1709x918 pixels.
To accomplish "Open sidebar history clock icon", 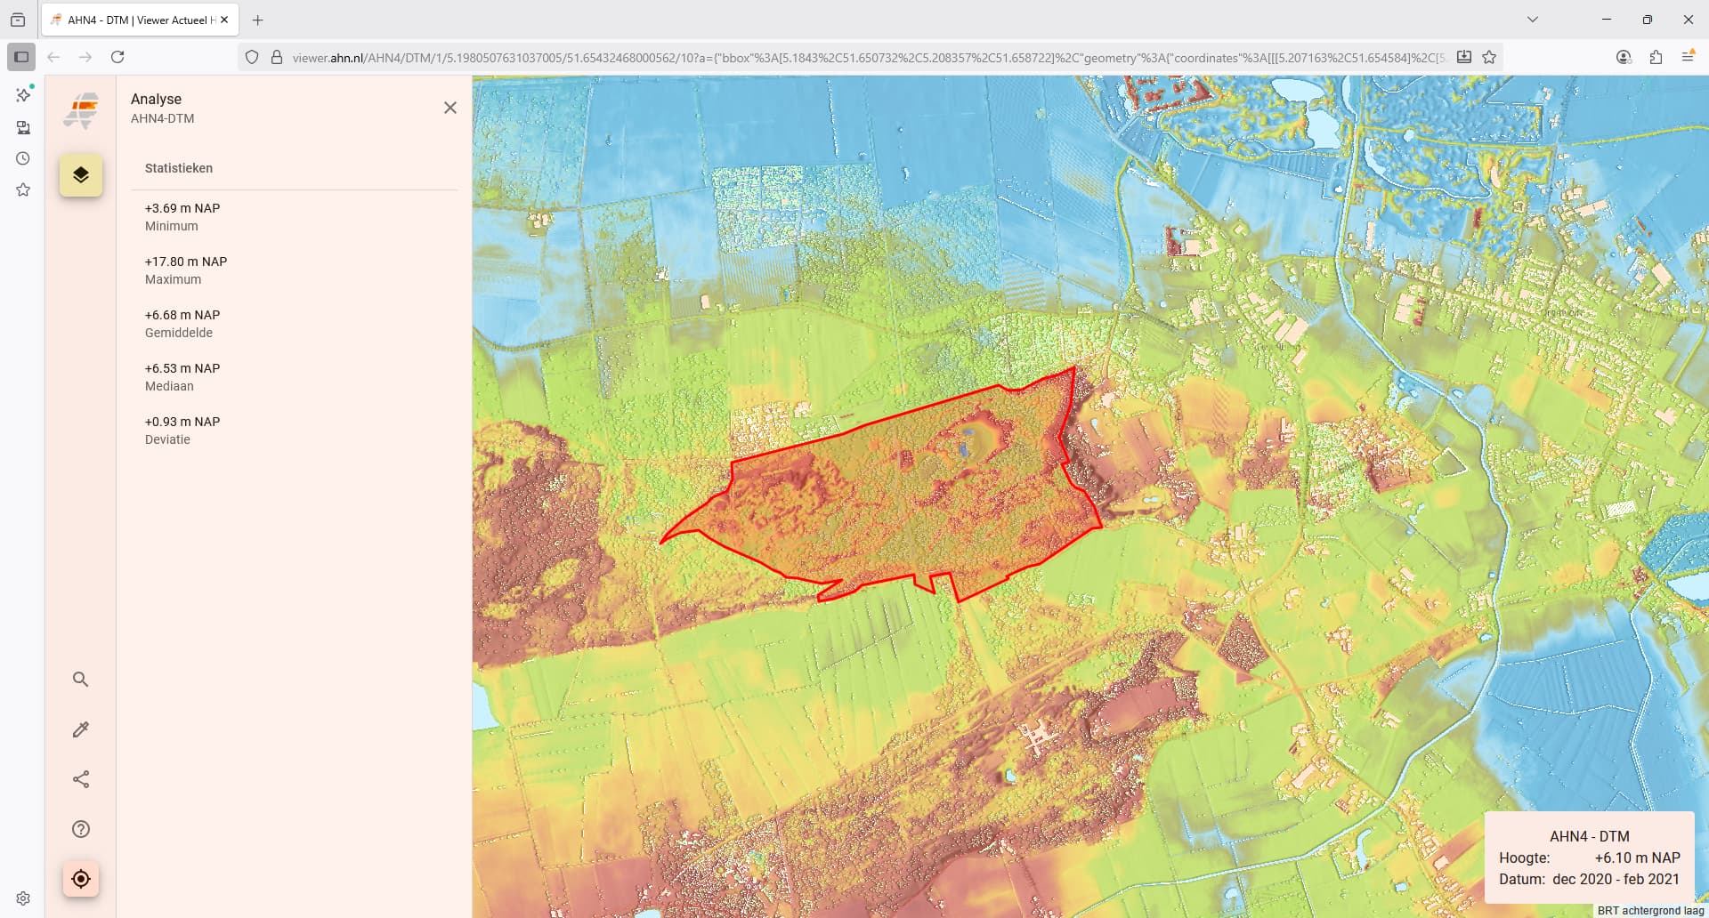I will point(23,158).
